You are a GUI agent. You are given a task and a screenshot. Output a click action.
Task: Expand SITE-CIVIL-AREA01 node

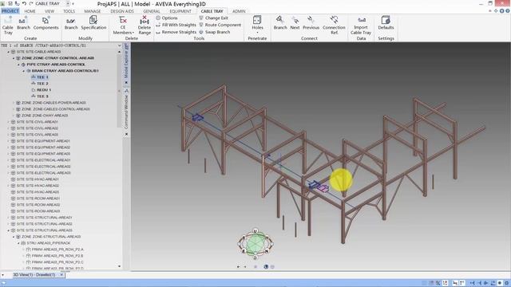(9, 122)
